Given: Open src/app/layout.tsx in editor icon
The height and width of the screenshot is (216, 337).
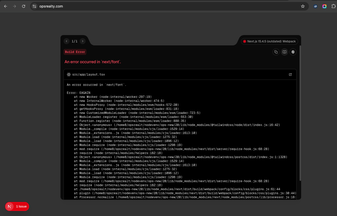Looking at the screenshot, I should coord(290,75).
